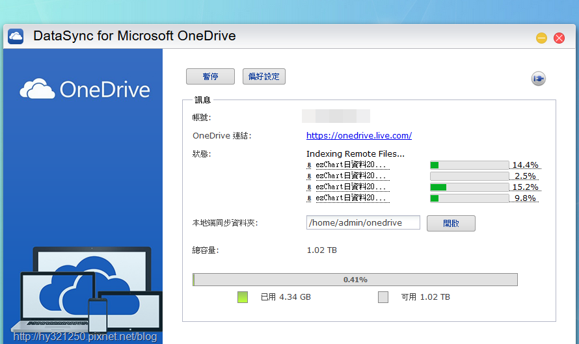The height and width of the screenshot is (344, 579).
Task: Click the 已用 4.34 GB label
Action: click(286, 297)
